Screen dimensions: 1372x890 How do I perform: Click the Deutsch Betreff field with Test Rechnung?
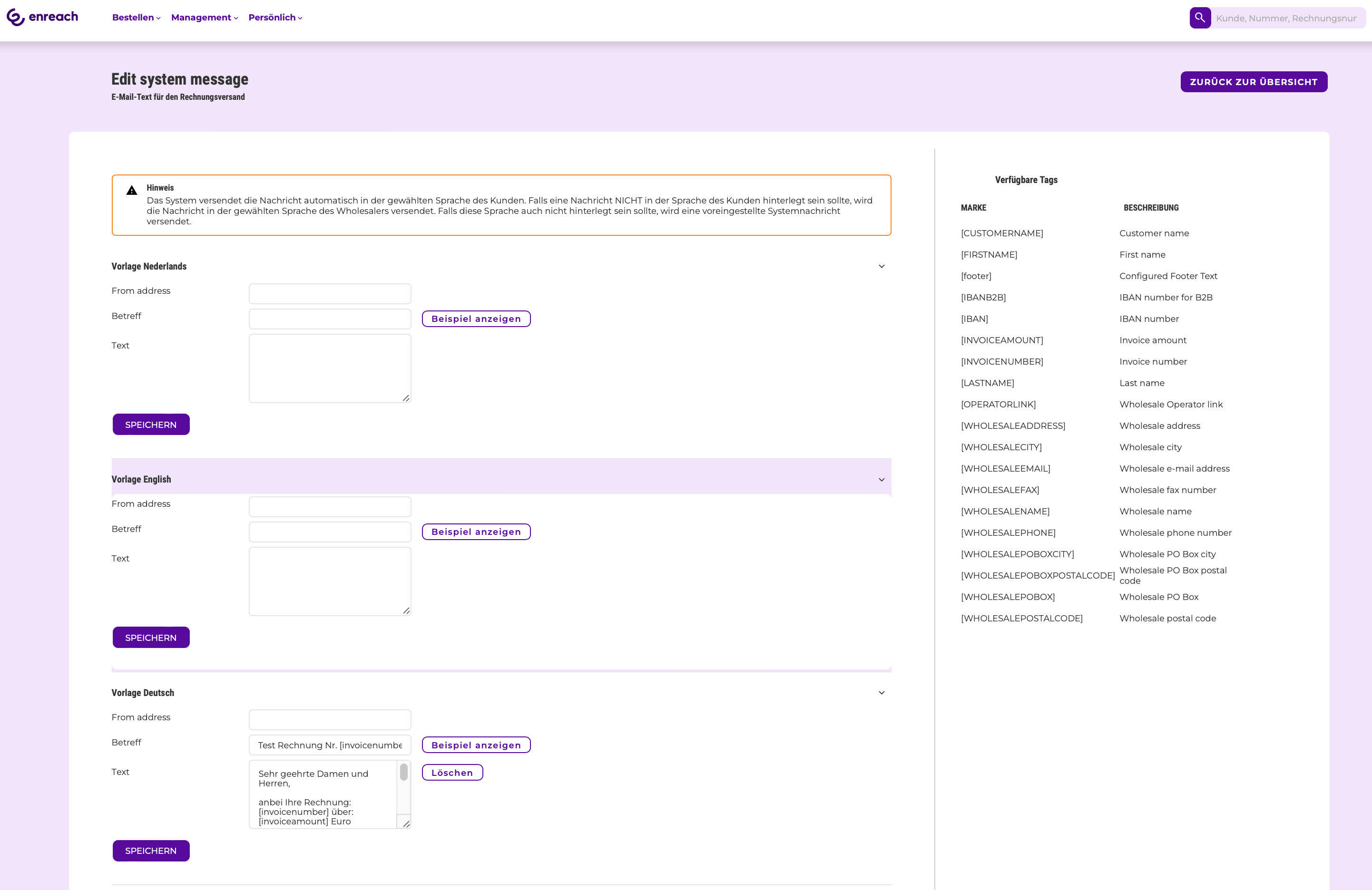(330, 745)
